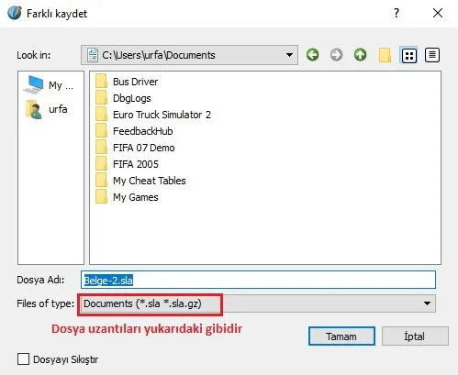Click the Scribus app icon in title bar

pyautogui.click(x=15, y=13)
